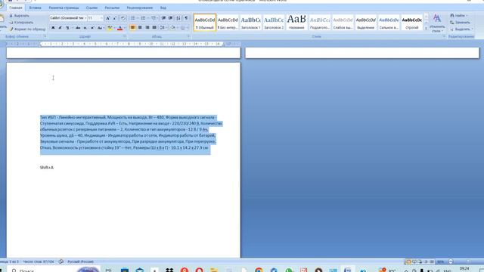Viewport: 484px width, 272px height.
Task: Switch to the Вставка tab
Action: coord(35,8)
